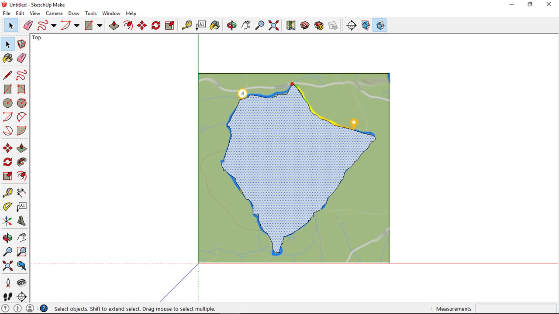Click the geo-location status icon

point(6,308)
